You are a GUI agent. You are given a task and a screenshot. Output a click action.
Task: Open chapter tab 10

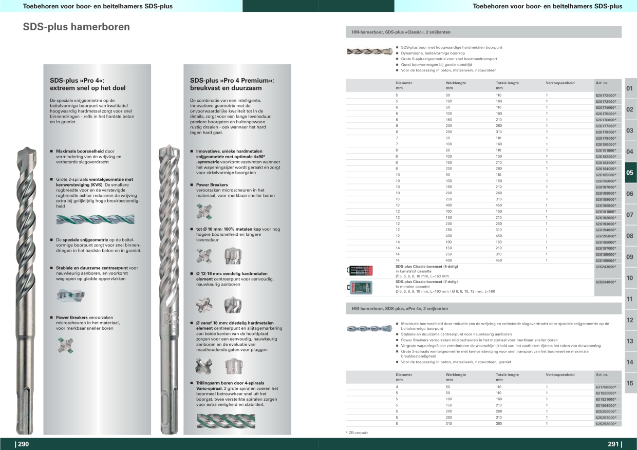point(630,278)
